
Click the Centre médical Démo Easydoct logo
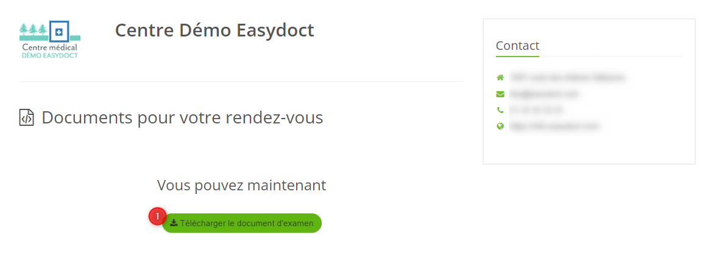[x=49, y=40]
